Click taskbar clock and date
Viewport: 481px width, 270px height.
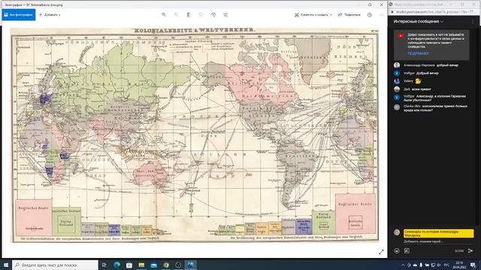[x=459, y=265]
